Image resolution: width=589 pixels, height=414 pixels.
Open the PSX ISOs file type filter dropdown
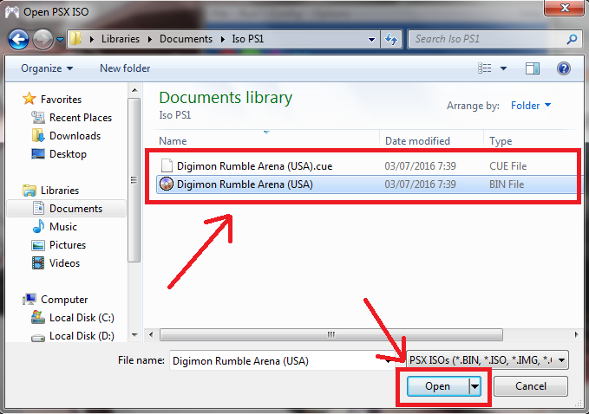click(x=488, y=360)
